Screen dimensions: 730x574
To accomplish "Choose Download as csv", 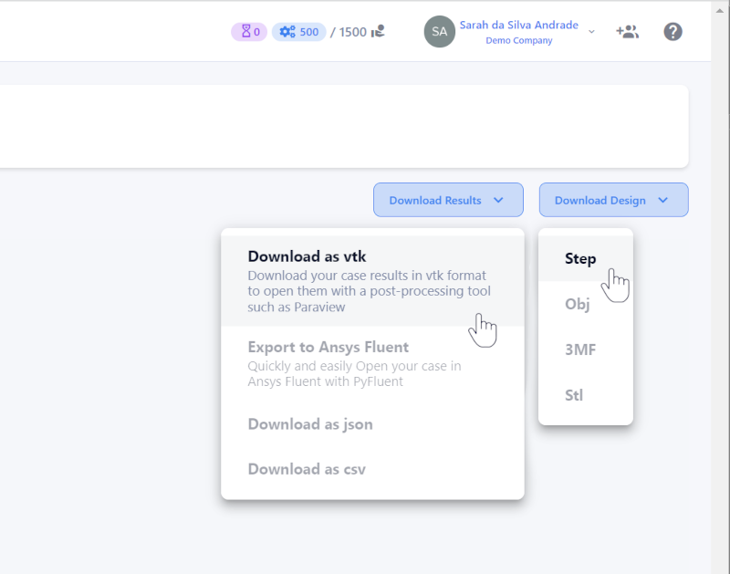I will pos(372,469).
